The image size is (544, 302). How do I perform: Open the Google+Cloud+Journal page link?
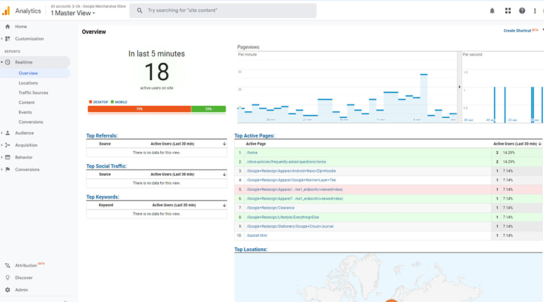pos(290,226)
